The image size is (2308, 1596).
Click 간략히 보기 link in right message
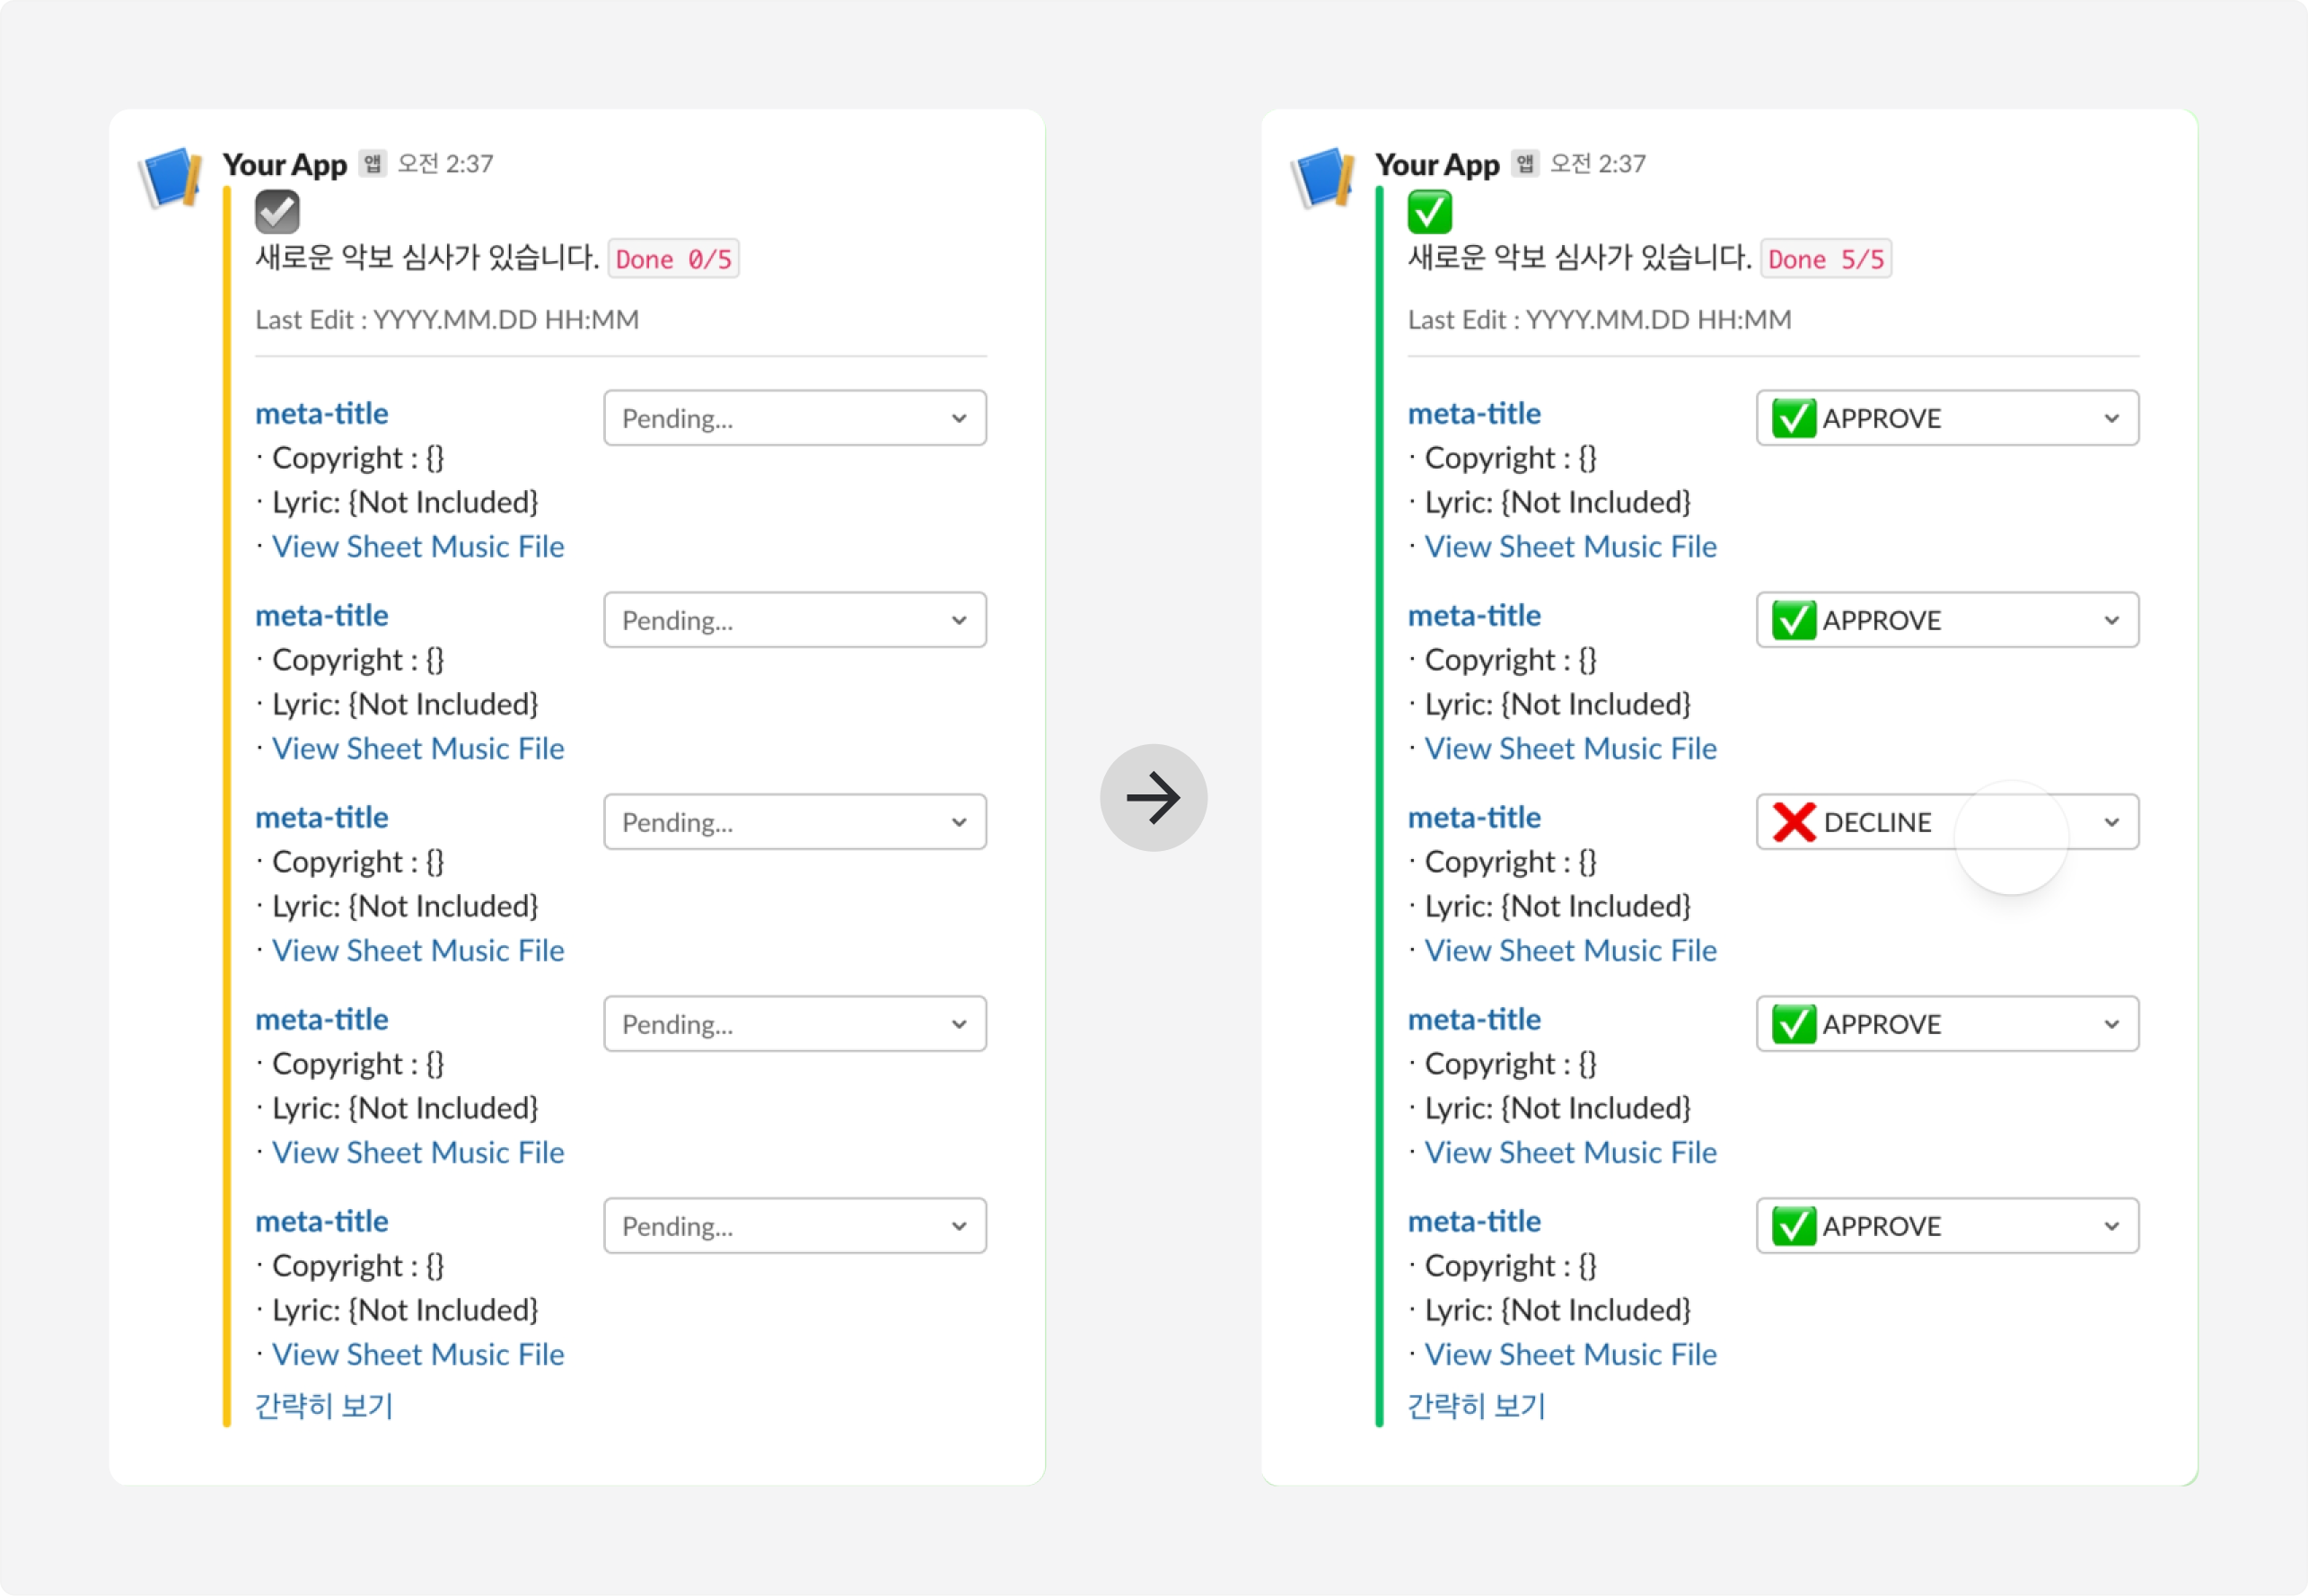coord(1476,1406)
